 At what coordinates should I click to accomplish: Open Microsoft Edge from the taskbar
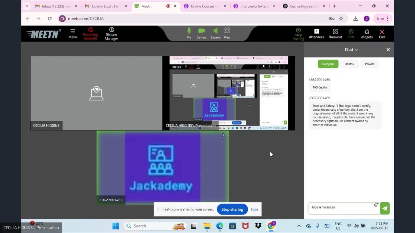[x=220, y=226]
